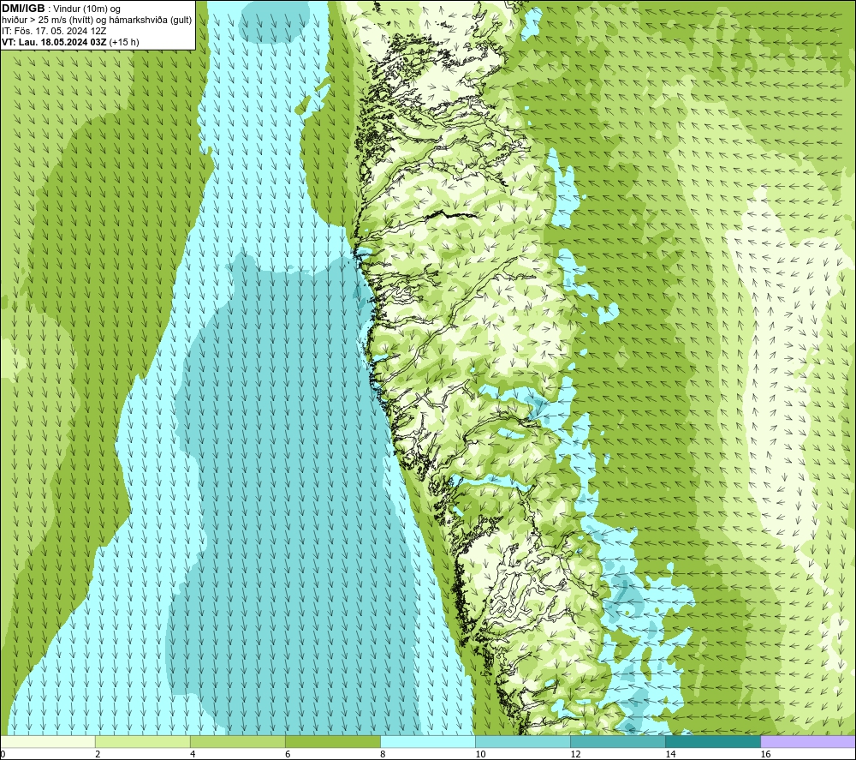Click the '4' label on the color scale
The height and width of the screenshot is (760, 856).
[193, 754]
